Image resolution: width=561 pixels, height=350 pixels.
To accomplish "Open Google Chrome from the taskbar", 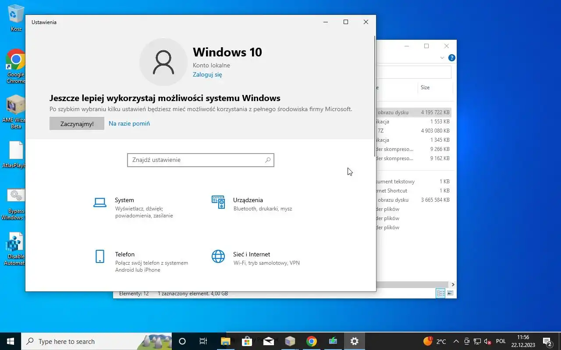I will coord(312,341).
